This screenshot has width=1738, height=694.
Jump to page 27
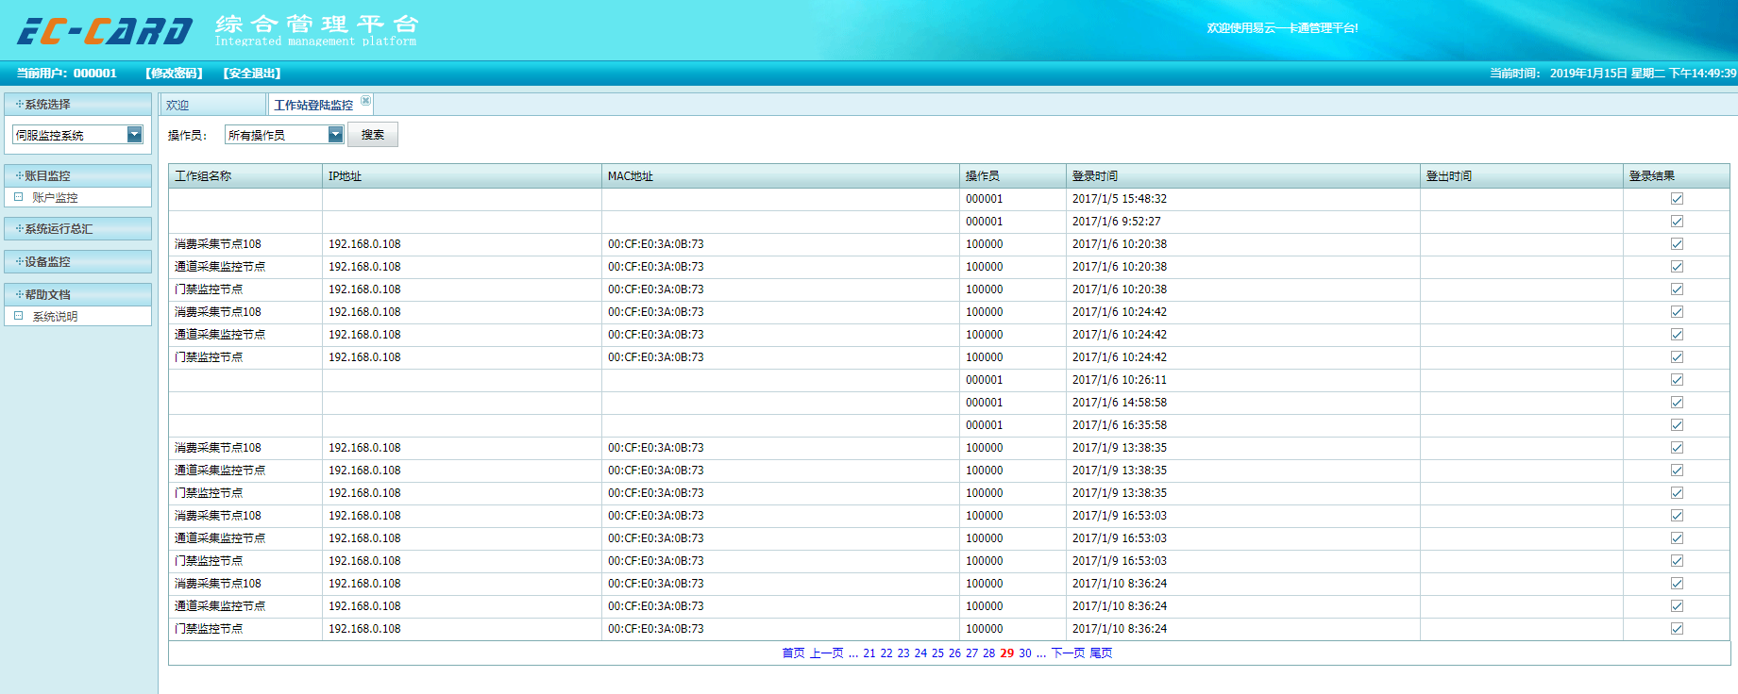click(x=971, y=653)
